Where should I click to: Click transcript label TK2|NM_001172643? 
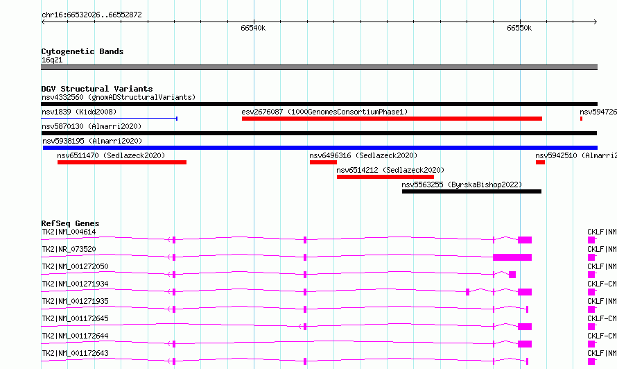[x=75, y=353]
